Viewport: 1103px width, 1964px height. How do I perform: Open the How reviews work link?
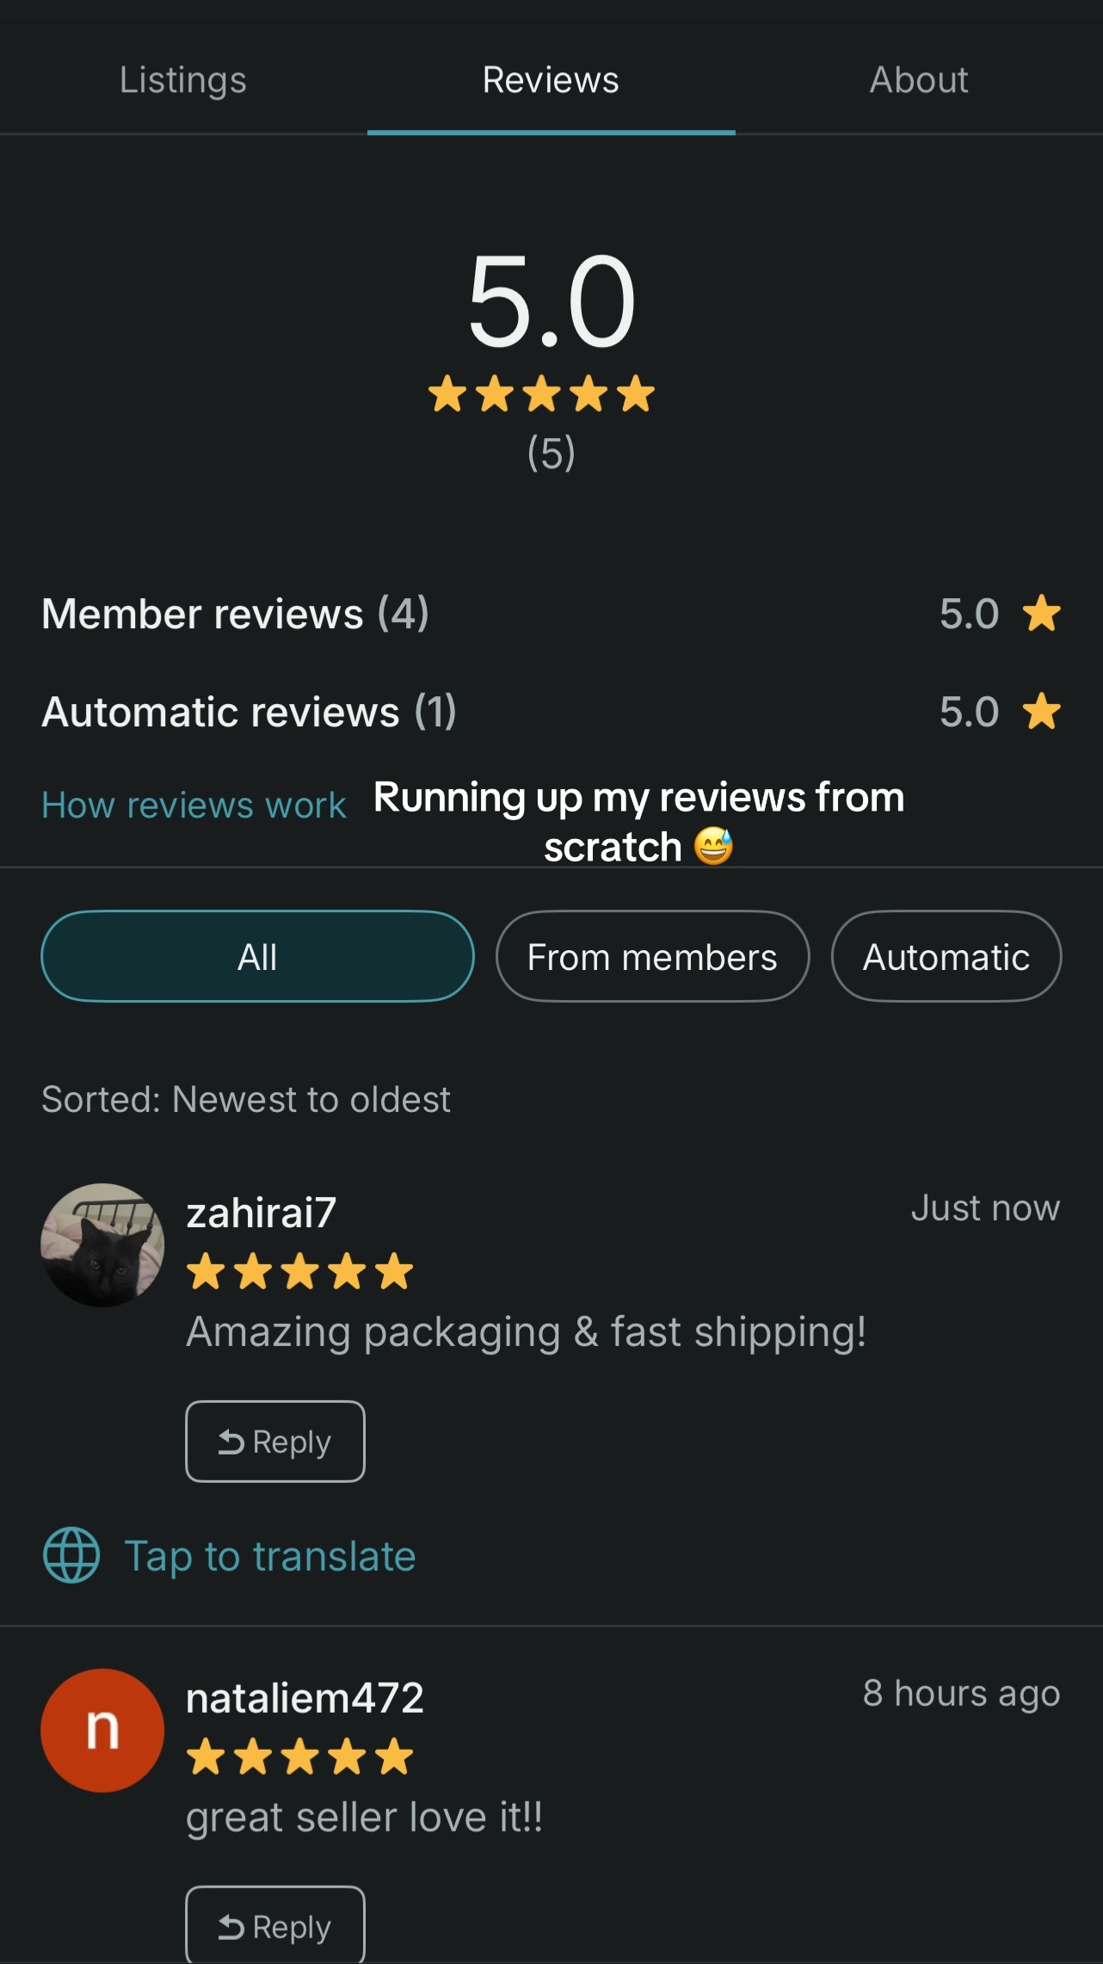pyautogui.click(x=194, y=806)
